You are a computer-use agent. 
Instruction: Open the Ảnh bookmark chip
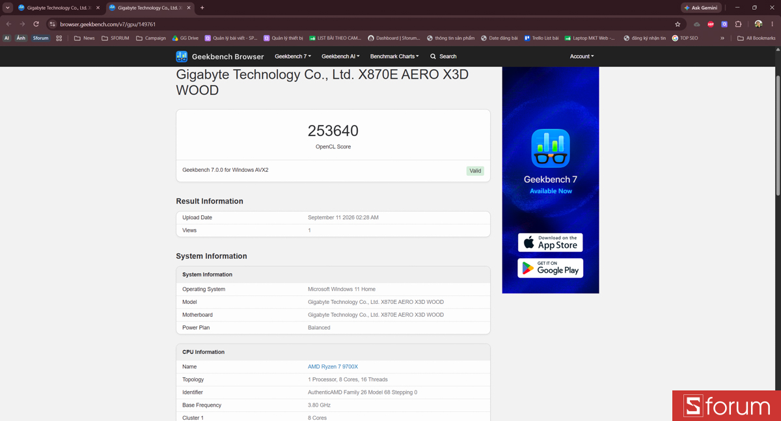coord(21,38)
